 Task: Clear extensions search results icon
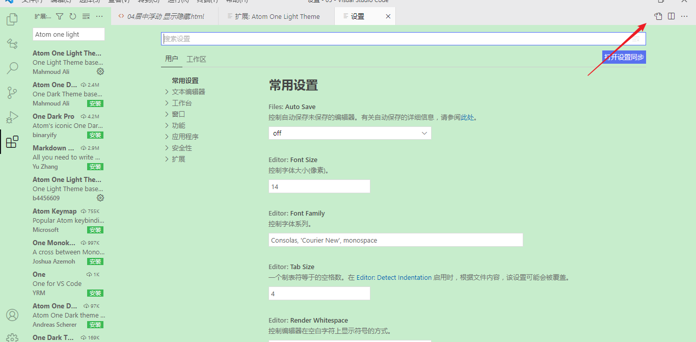(86, 16)
